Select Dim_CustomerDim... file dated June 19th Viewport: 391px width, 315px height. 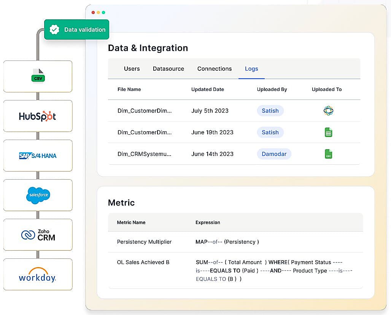pos(145,132)
